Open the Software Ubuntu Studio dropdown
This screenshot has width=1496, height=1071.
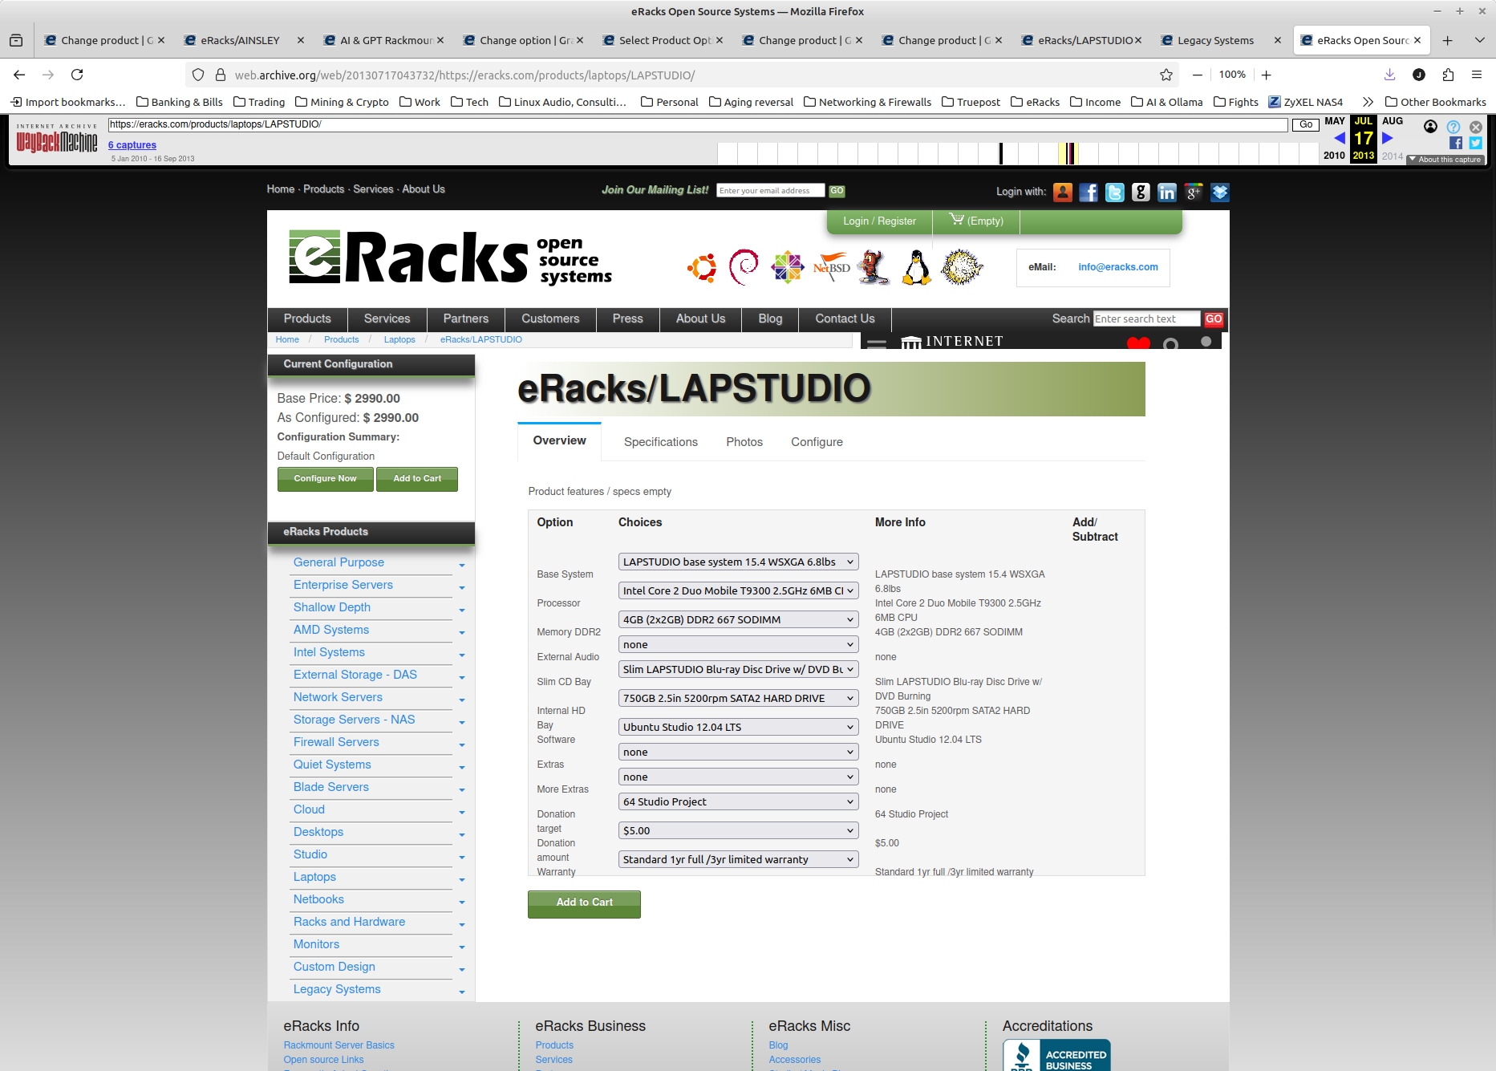pyautogui.click(x=739, y=727)
